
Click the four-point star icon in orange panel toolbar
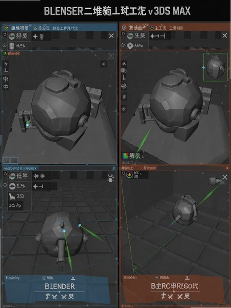[152, 36]
